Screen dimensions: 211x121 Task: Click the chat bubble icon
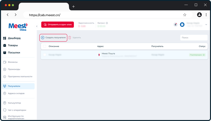point(5,110)
